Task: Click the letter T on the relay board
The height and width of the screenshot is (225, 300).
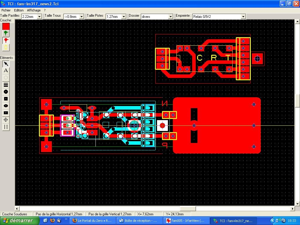Action: point(228,58)
